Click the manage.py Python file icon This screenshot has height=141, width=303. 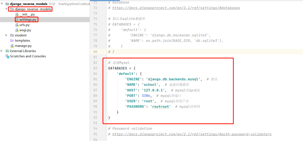point(12,46)
